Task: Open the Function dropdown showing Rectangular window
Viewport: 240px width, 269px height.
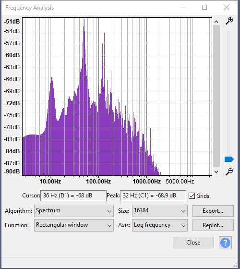Action: pos(74,225)
